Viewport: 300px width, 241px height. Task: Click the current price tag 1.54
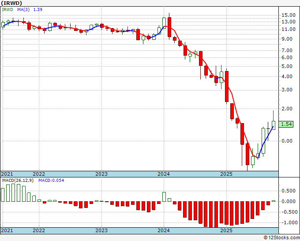point(286,124)
